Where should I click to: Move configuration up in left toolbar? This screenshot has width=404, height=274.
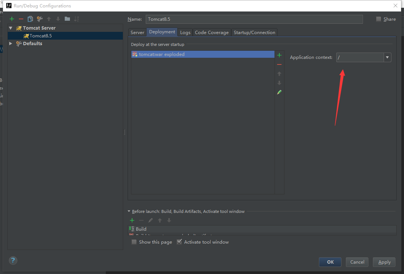[49, 19]
